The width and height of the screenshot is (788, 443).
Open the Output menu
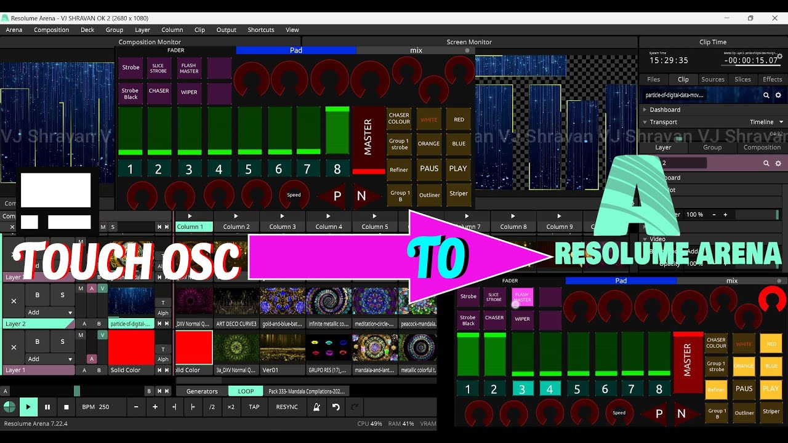tap(226, 30)
